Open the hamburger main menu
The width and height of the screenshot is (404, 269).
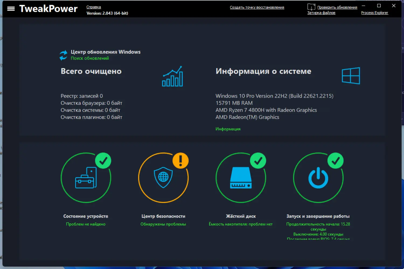[x=11, y=9]
